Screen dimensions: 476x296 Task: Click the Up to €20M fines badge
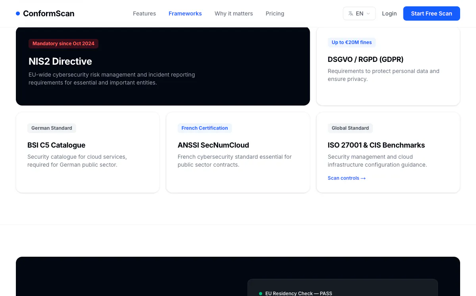click(352, 42)
